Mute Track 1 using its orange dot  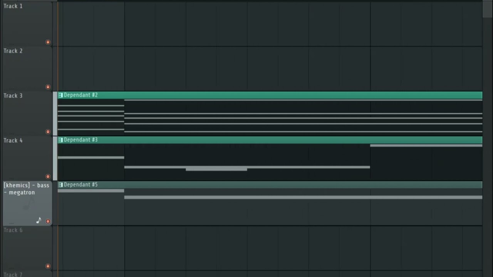pos(48,42)
